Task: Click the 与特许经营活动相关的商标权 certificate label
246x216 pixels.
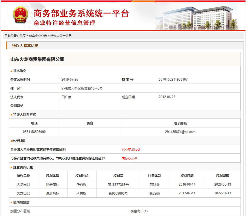Action: pos(57,158)
